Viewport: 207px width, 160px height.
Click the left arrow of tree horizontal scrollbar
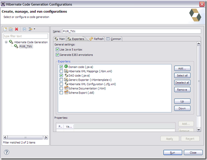[x=5, y=137]
